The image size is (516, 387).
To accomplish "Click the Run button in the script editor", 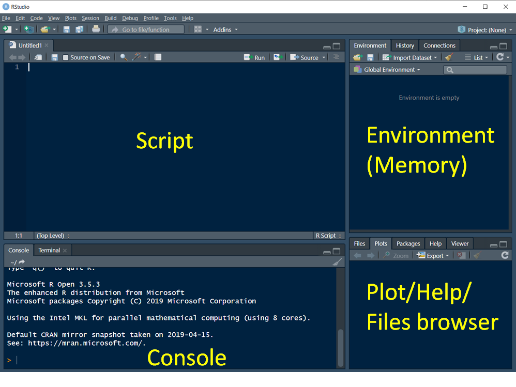I will [x=254, y=57].
